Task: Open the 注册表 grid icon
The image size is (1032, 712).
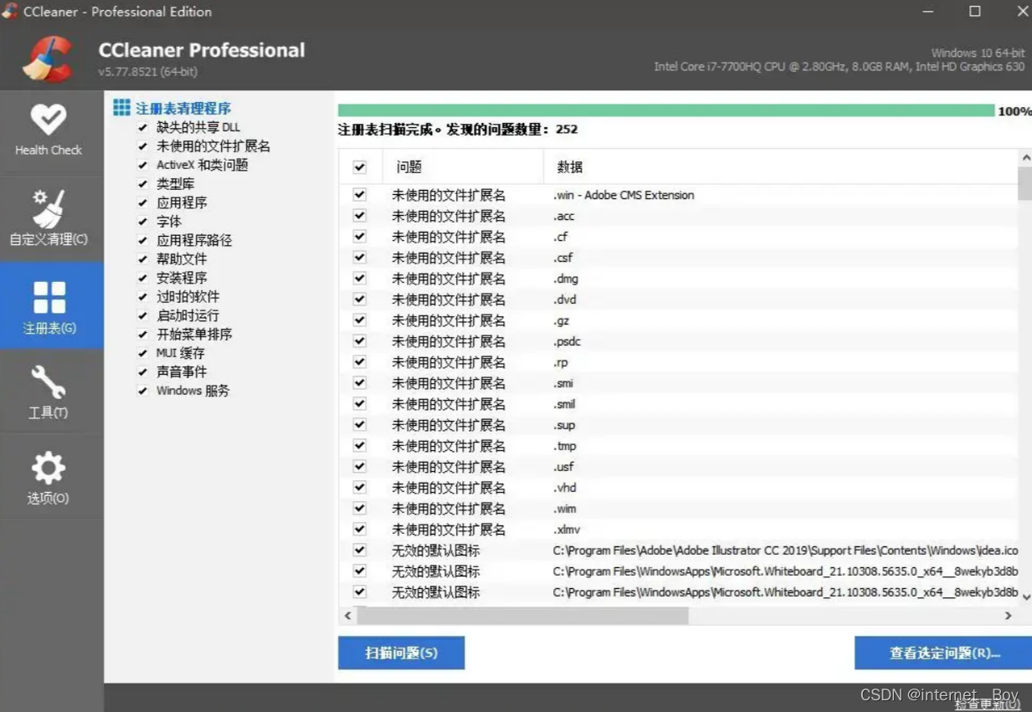Action: pos(49,297)
